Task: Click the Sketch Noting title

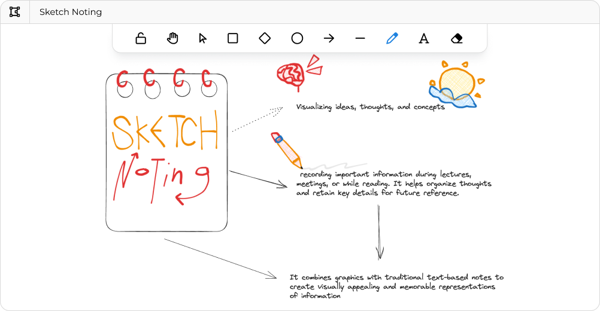Action: tap(71, 12)
